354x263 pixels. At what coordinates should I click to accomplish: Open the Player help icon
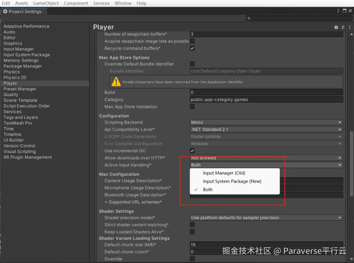[336, 27]
